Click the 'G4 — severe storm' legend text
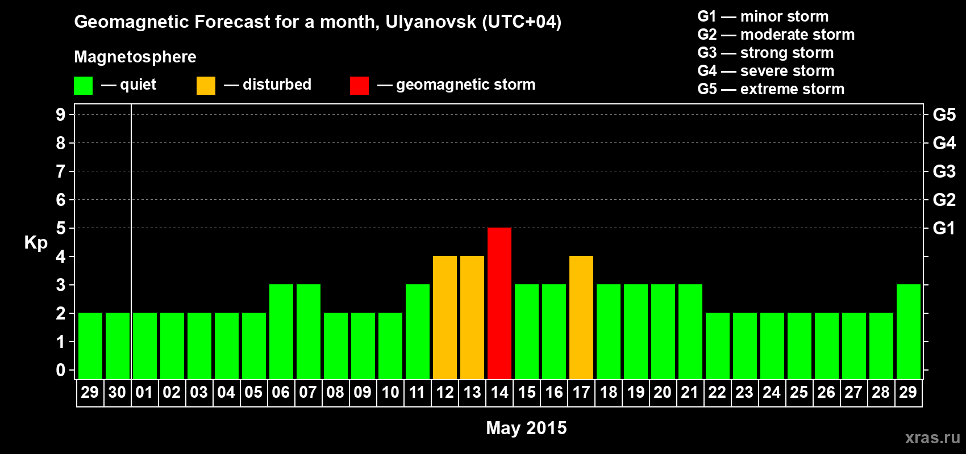Screen dimensions: 966x454 click(766, 71)
